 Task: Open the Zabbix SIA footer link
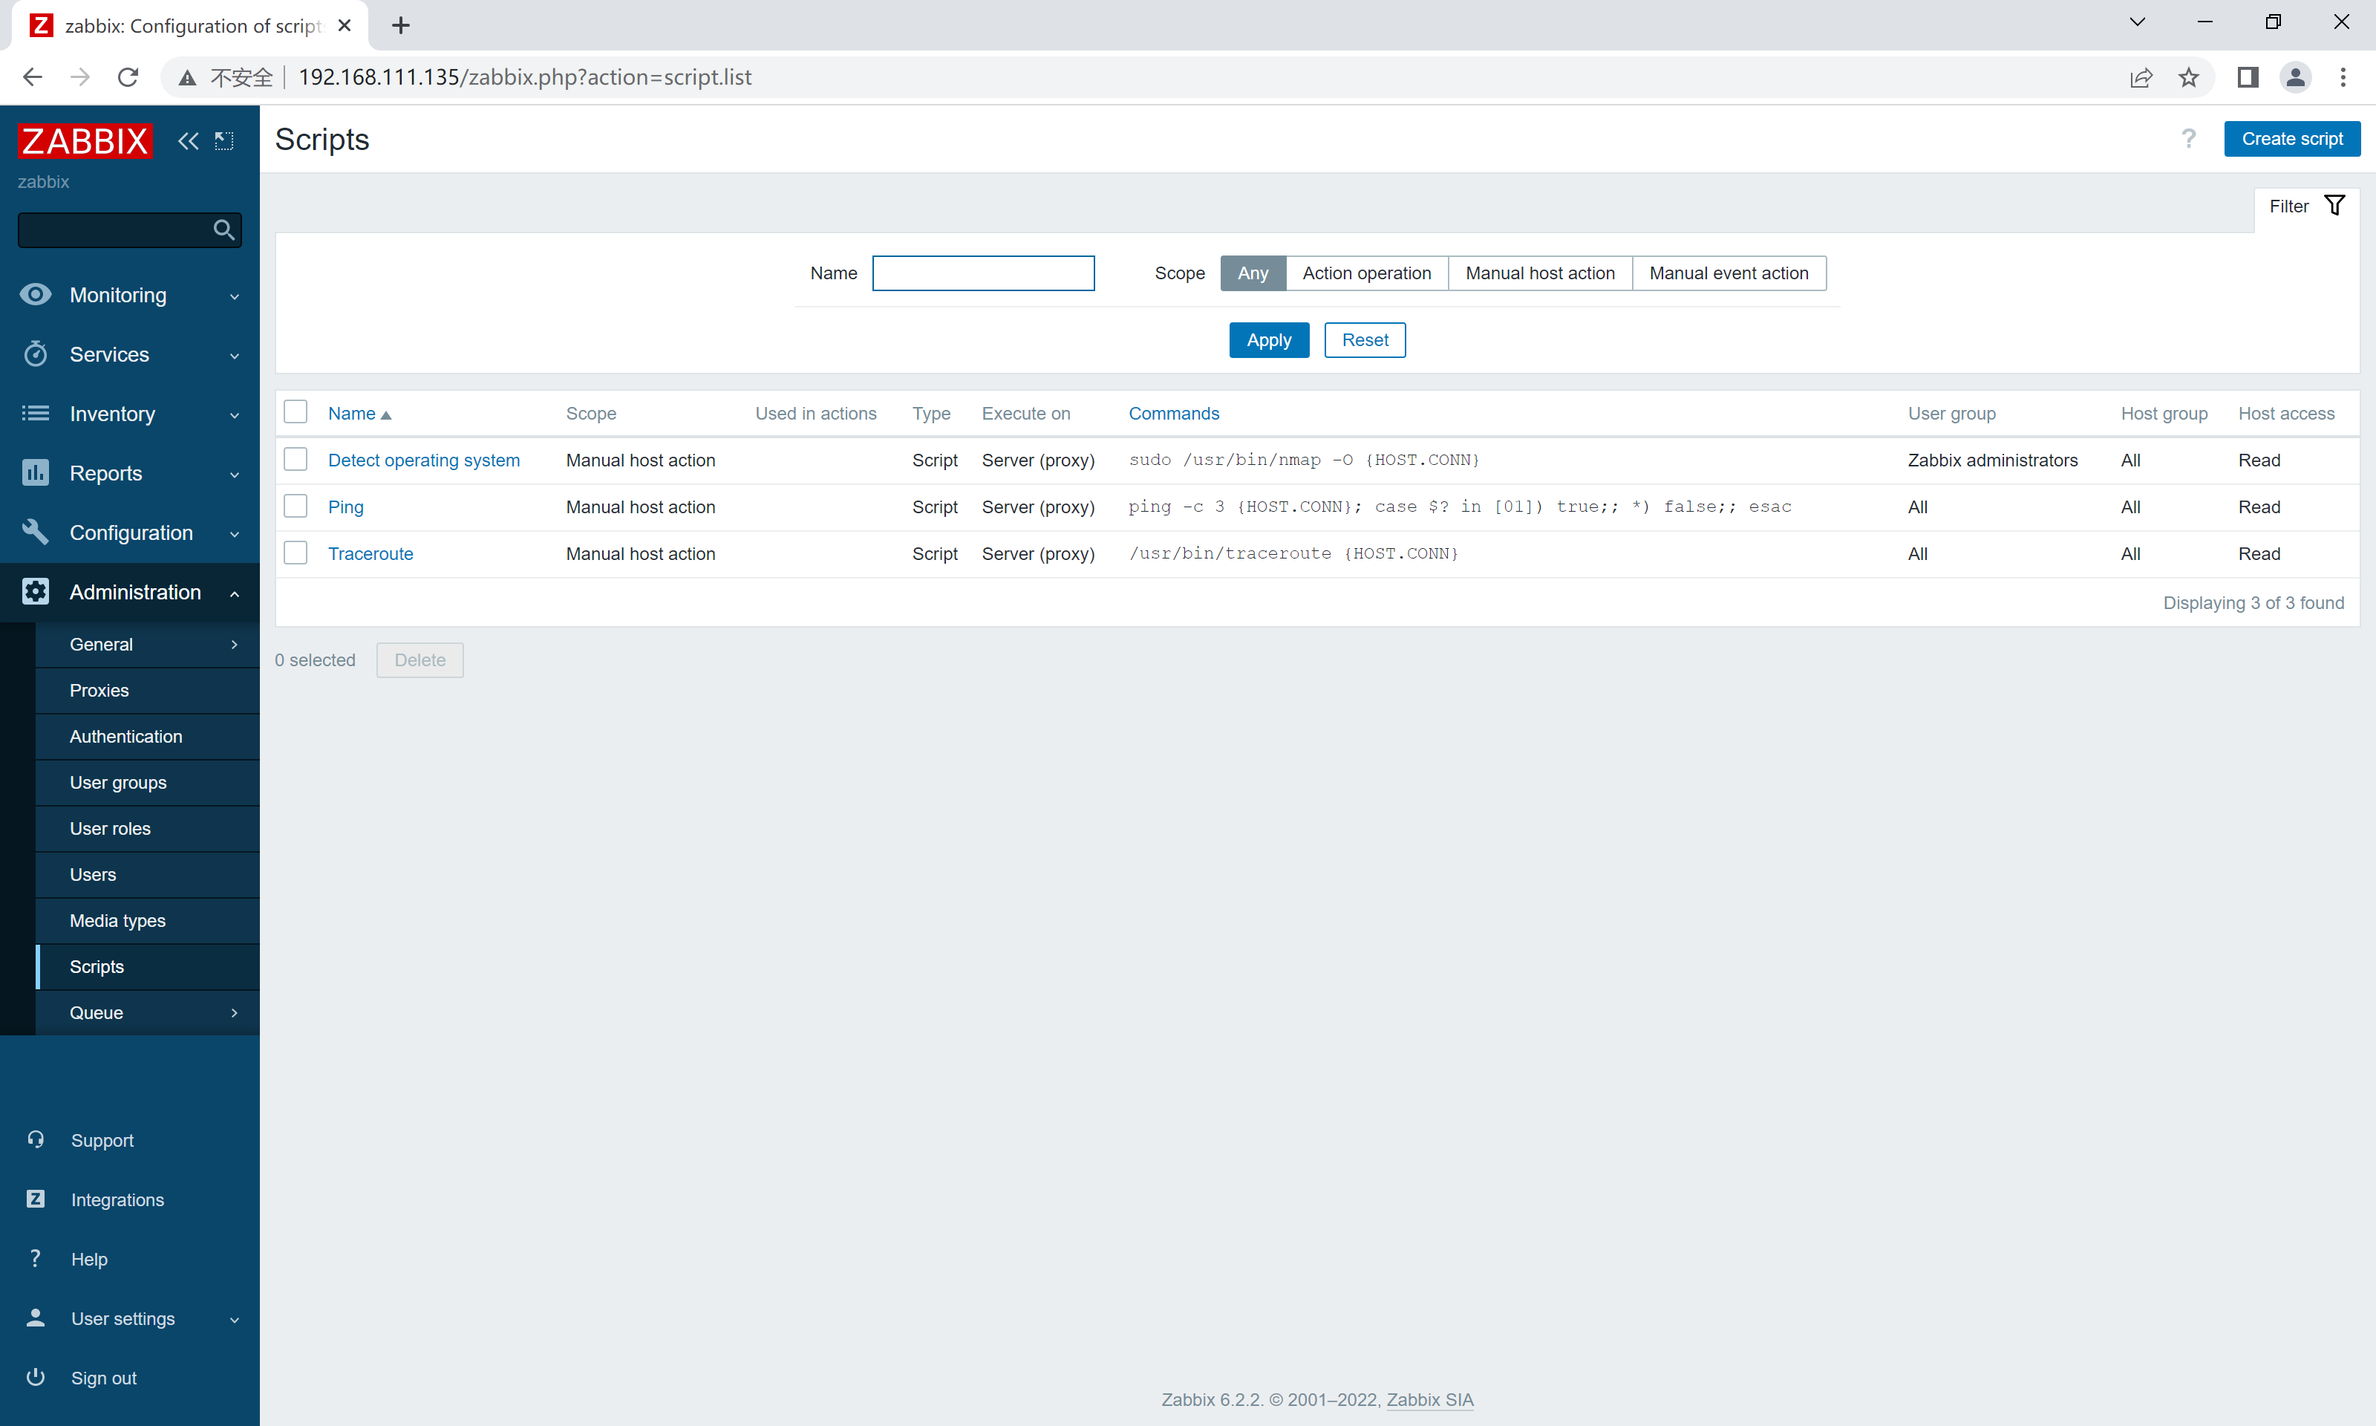(1429, 1399)
